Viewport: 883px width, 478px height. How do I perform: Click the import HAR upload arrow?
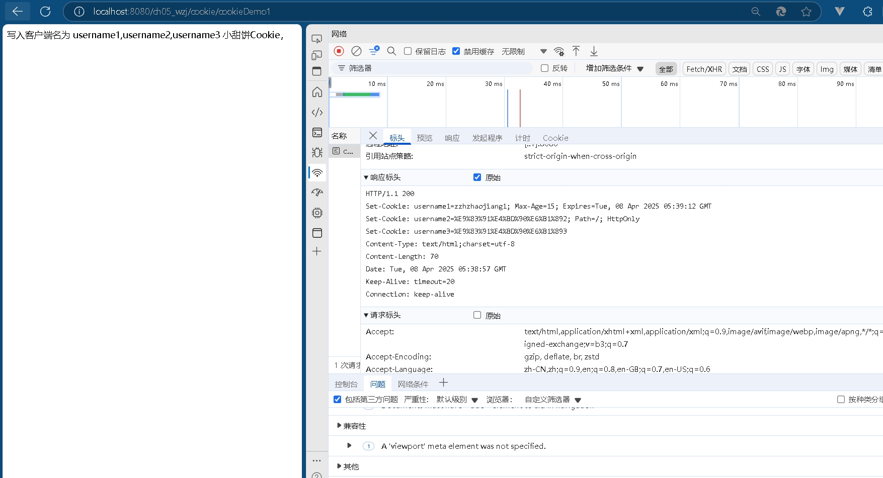576,51
